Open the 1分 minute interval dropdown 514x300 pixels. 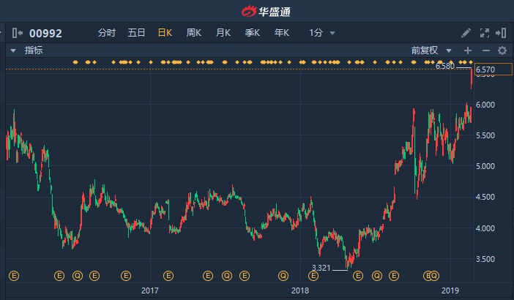click(x=322, y=33)
